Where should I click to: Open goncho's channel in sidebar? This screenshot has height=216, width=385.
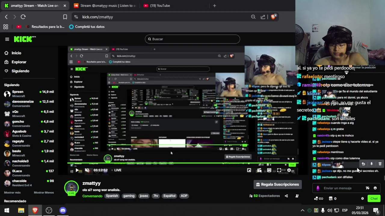29,123
